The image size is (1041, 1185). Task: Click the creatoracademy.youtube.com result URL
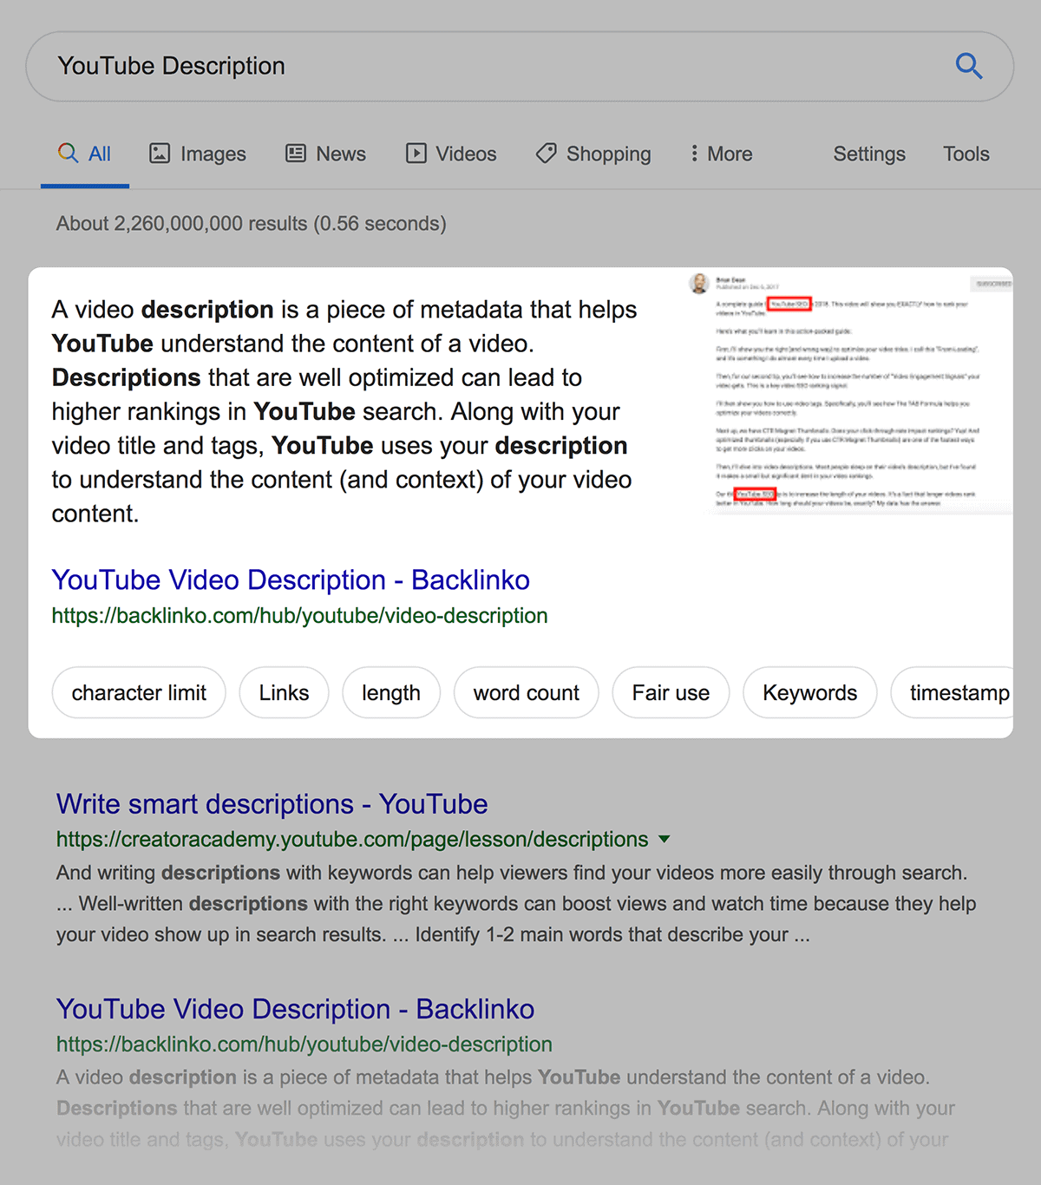click(x=352, y=840)
